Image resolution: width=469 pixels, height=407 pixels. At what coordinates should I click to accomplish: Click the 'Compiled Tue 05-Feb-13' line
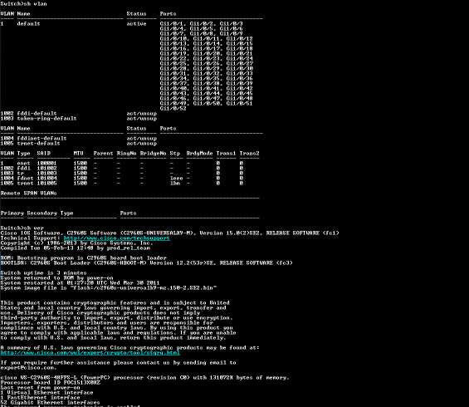[76, 248]
